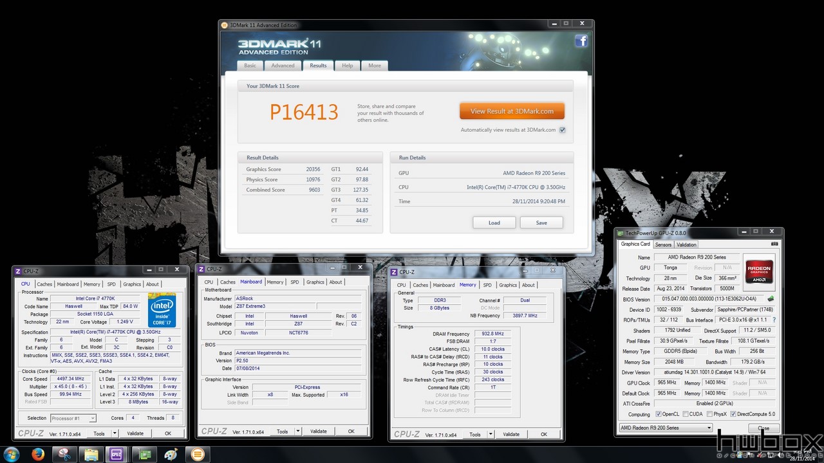The height and width of the screenshot is (463, 824).
Task: Switch to the Basic tab in 3DMark
Action: [x=250, y=66]
